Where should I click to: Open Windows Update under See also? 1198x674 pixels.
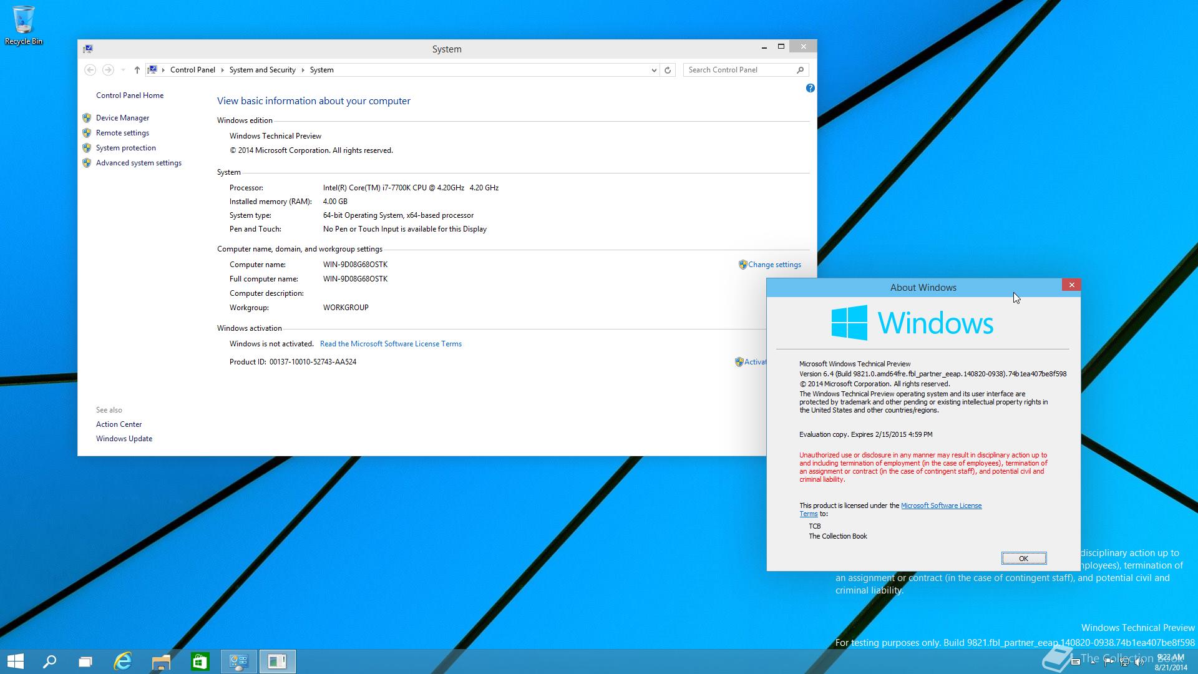[x=124, y=439]
